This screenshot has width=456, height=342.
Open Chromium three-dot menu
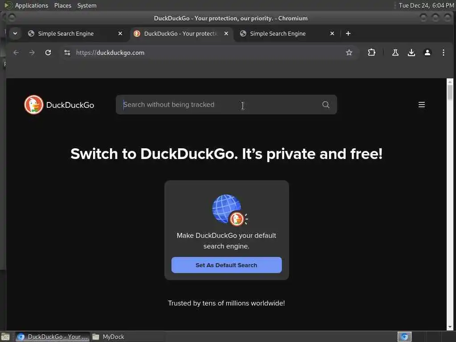(x=443, y=53)
